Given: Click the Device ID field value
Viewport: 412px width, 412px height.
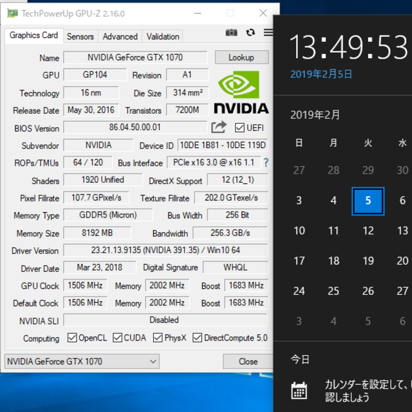Looking at the screenshot, I should pos(223,145).
